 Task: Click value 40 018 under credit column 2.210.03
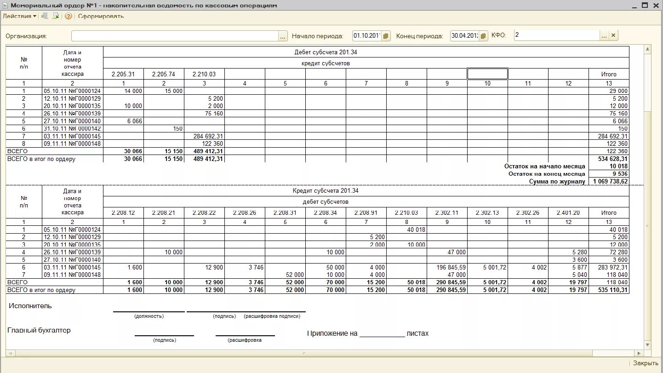[x=416, y=230]
